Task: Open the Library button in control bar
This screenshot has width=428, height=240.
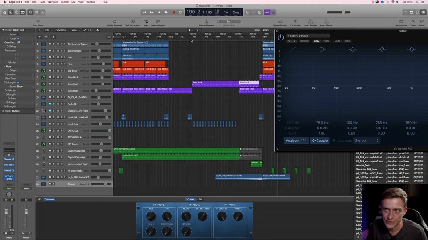Action: (x=4, y=12)
